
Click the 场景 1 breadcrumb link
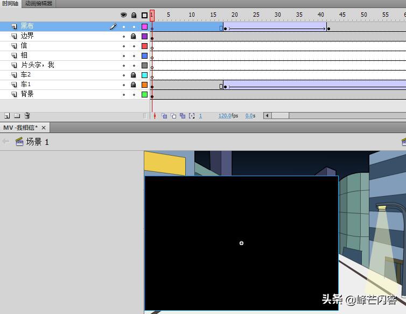[37, 142]
